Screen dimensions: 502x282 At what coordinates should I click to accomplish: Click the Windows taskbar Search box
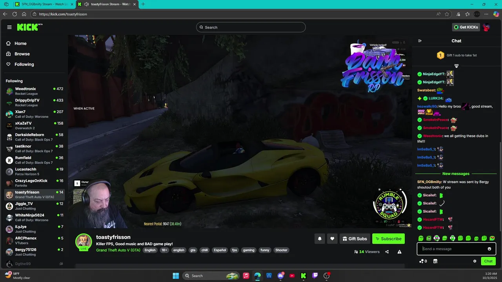coord(211,276)
